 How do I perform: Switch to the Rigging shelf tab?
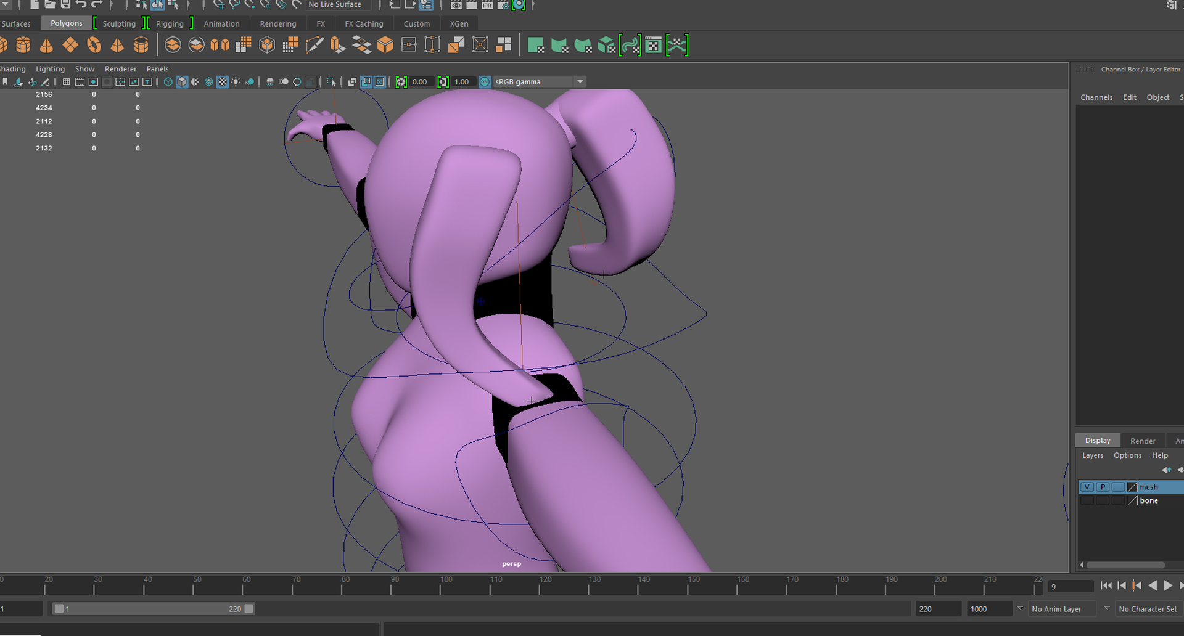pos(170,23)
